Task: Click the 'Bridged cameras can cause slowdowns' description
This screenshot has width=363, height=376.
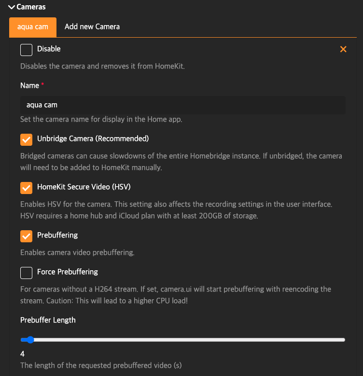Action: [181, 162]
